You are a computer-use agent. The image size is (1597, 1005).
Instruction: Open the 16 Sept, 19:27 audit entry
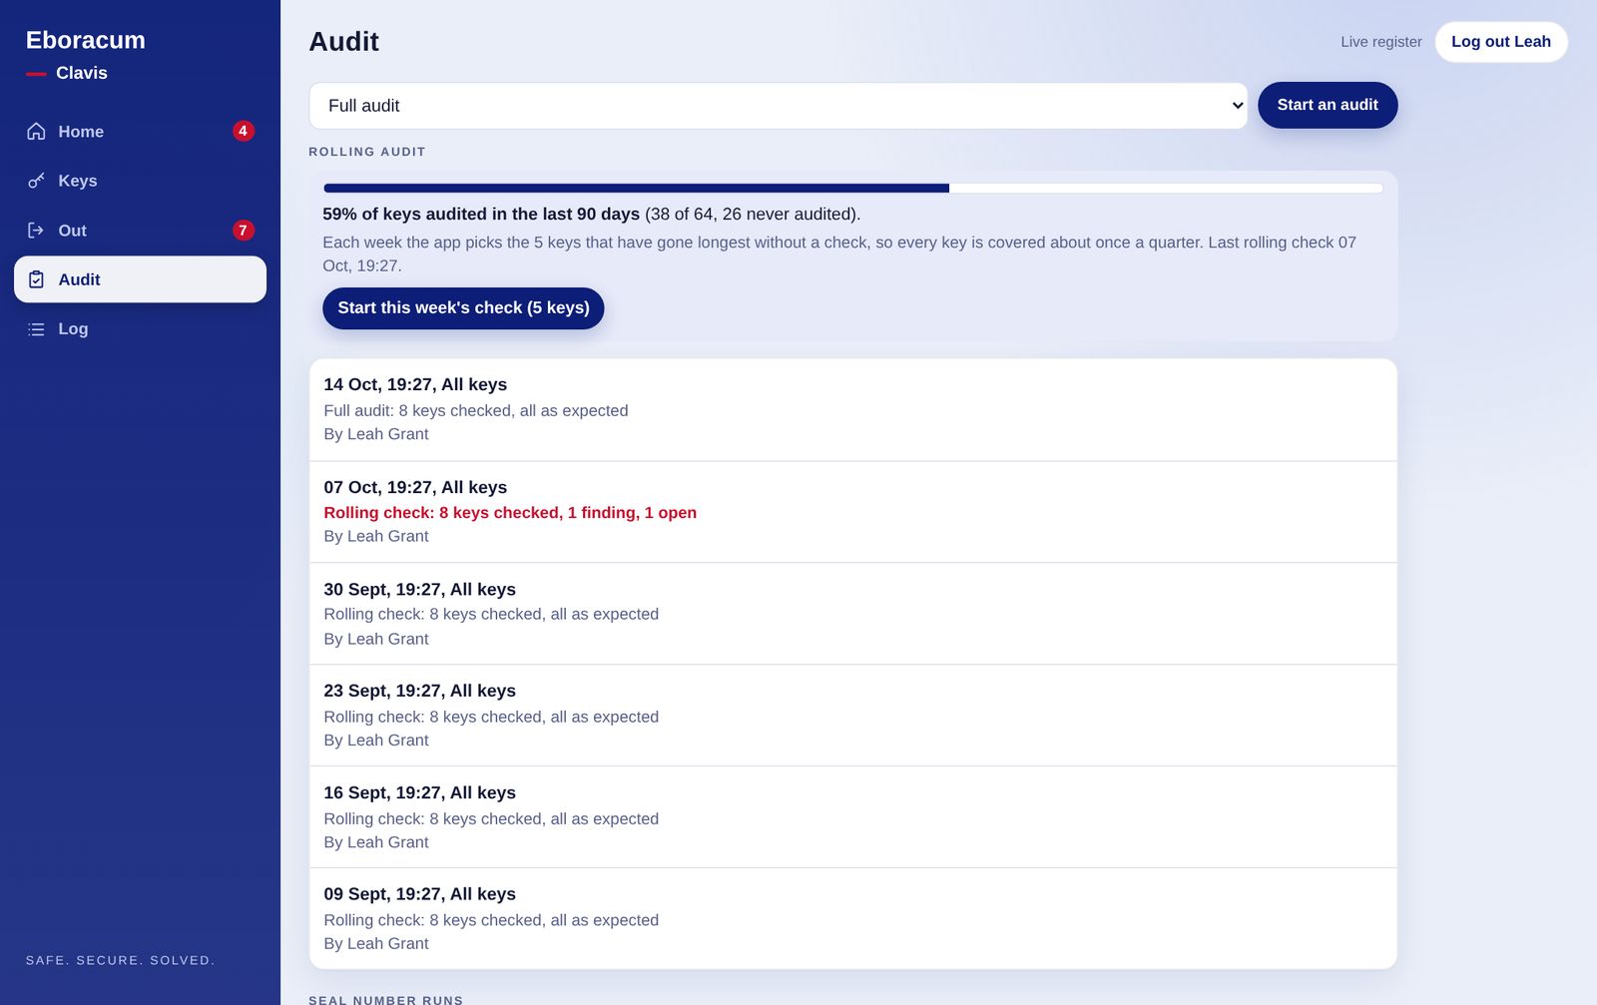[853, 817]
